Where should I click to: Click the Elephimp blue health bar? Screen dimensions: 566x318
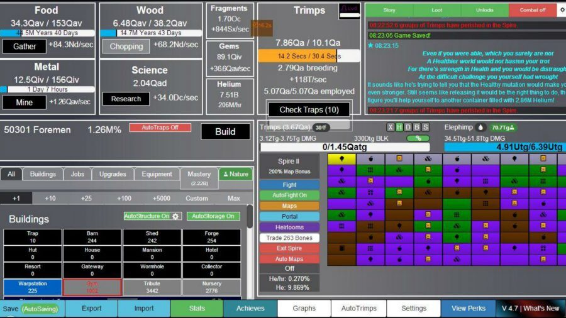click(505, 147)
